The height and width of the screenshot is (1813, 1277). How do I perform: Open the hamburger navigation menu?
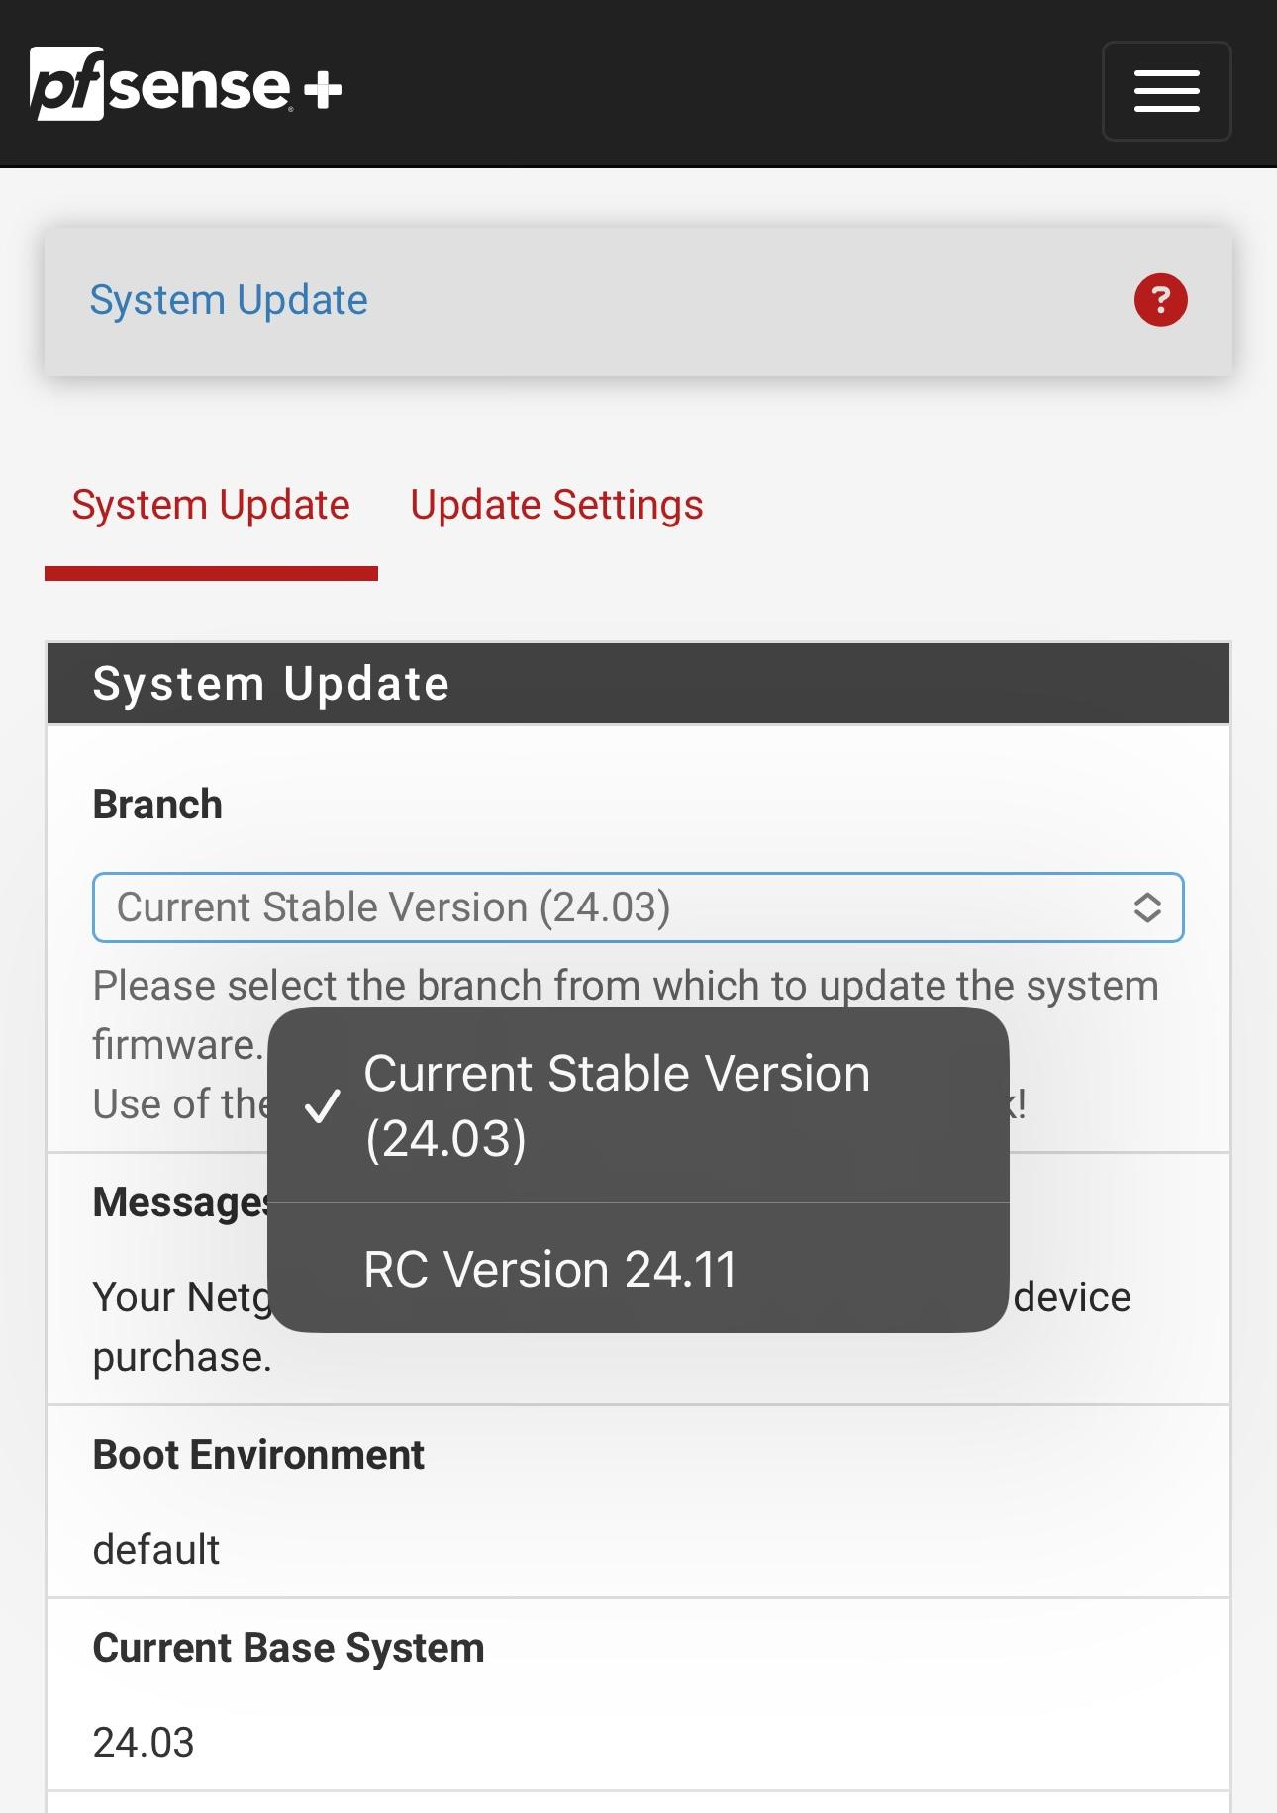point(1166,91)
